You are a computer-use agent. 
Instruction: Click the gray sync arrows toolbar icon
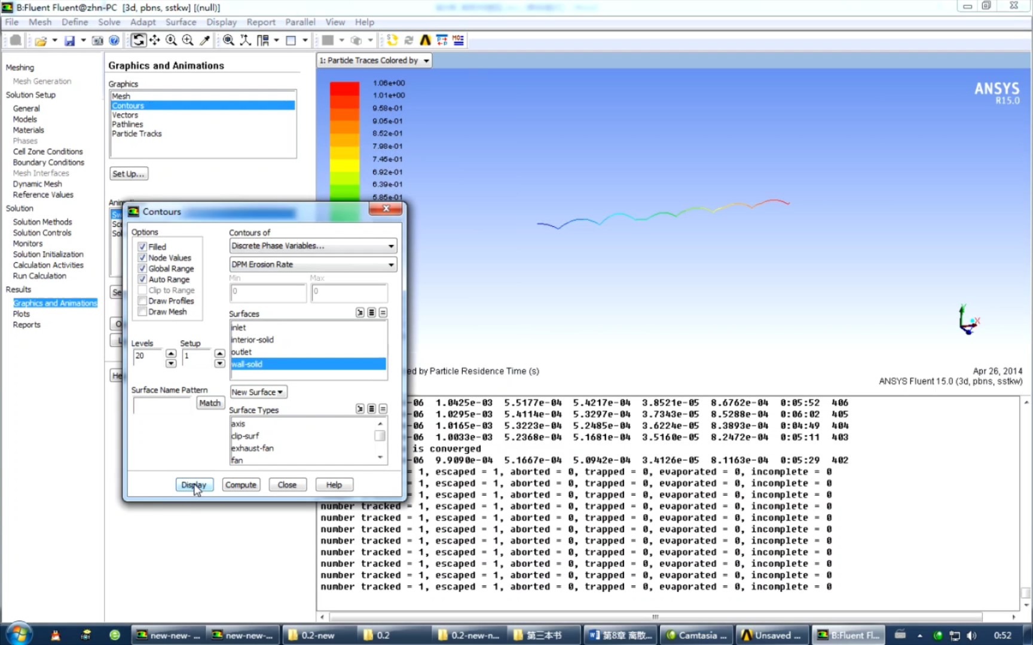coord(409,40)
